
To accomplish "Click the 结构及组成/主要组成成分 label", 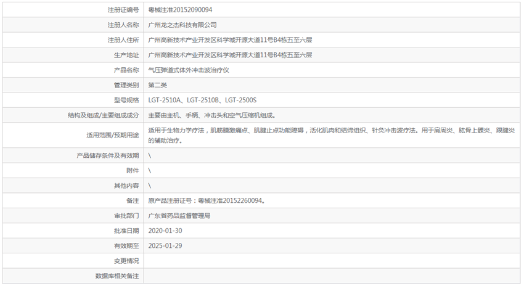I will (x=104, y=115).
